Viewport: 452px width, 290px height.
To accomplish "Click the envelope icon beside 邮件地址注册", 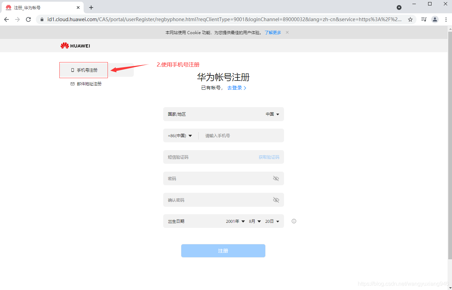I will click(72, 84).
